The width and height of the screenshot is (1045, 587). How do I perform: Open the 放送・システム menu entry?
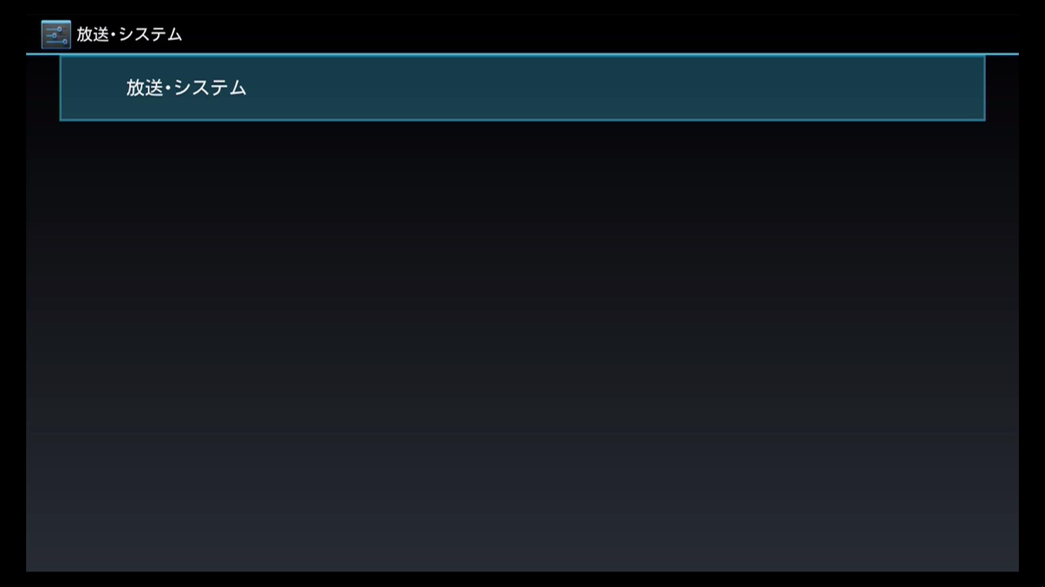point(522,88)
